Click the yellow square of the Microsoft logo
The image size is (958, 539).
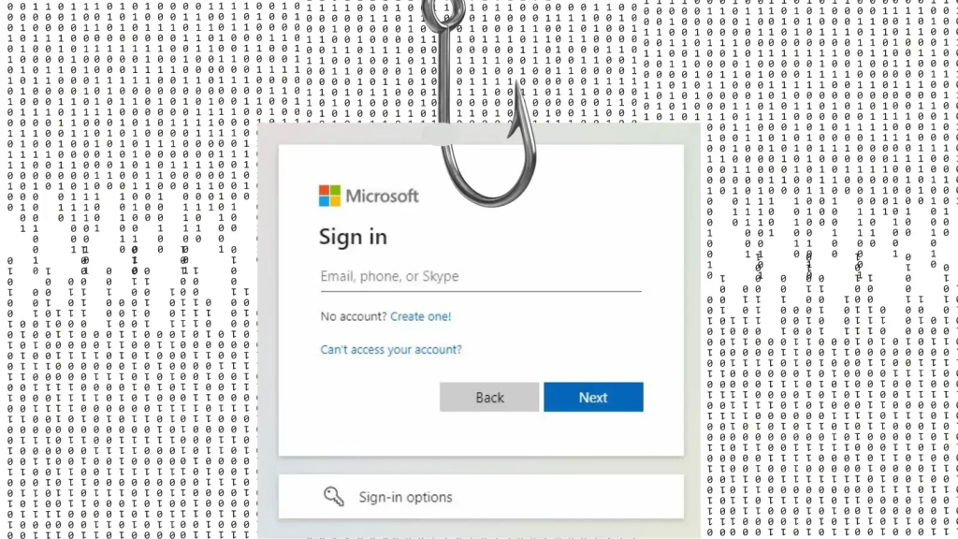coord(336,202)
